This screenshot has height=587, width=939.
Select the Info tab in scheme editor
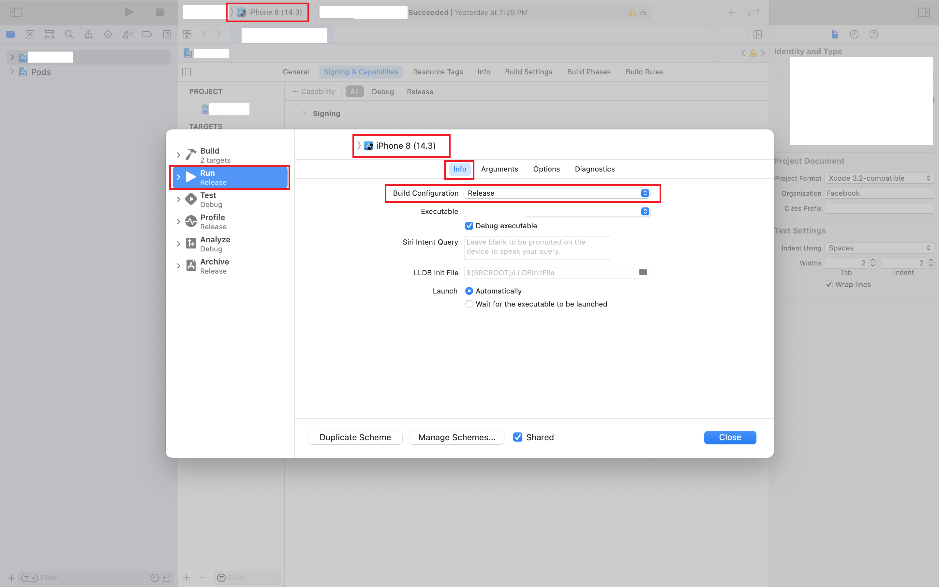click(x=459, y=169)
